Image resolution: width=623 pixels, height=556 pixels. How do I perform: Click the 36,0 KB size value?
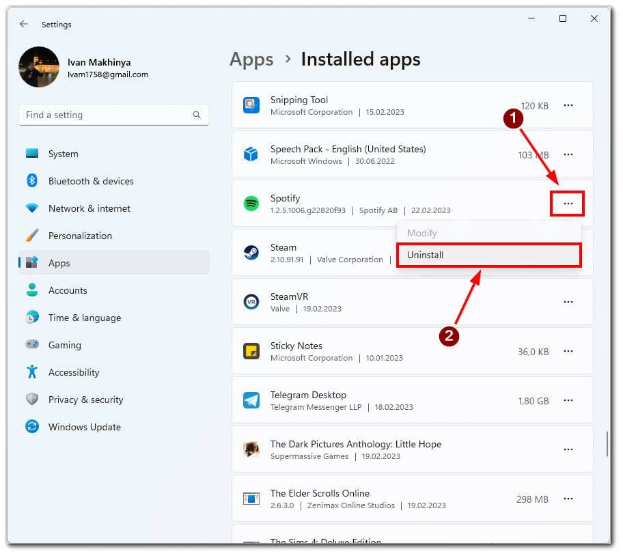tap(534, 352)
